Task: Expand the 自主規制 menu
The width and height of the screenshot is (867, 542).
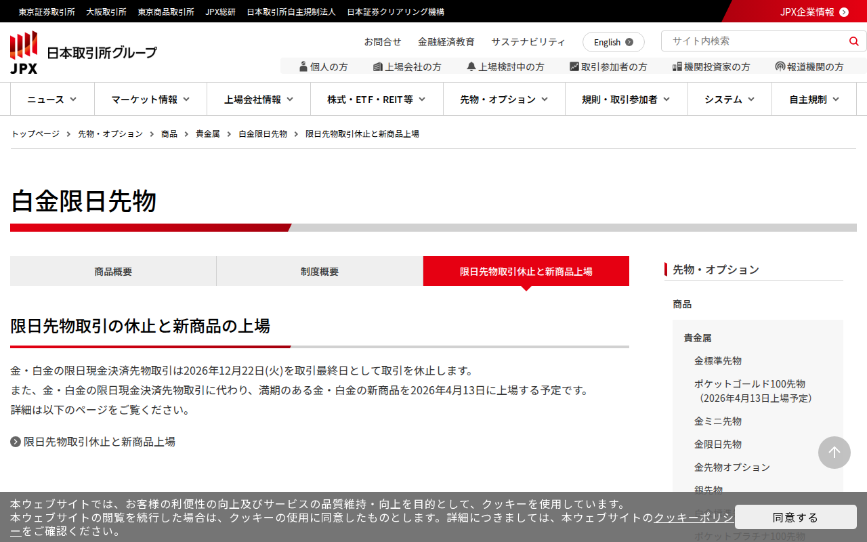Action: [814, 99]
